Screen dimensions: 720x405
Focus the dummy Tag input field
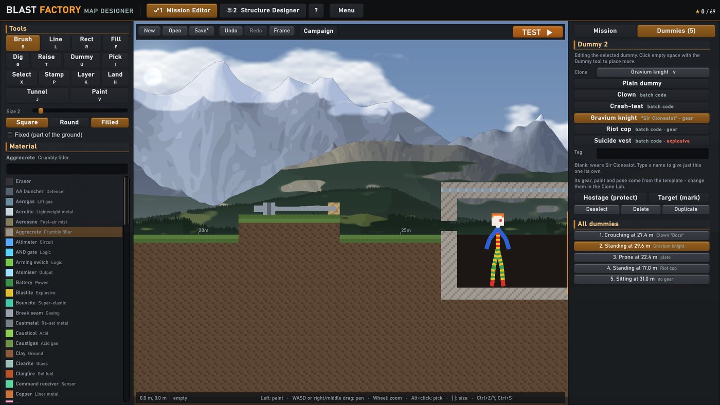click(x=653, y=154)
